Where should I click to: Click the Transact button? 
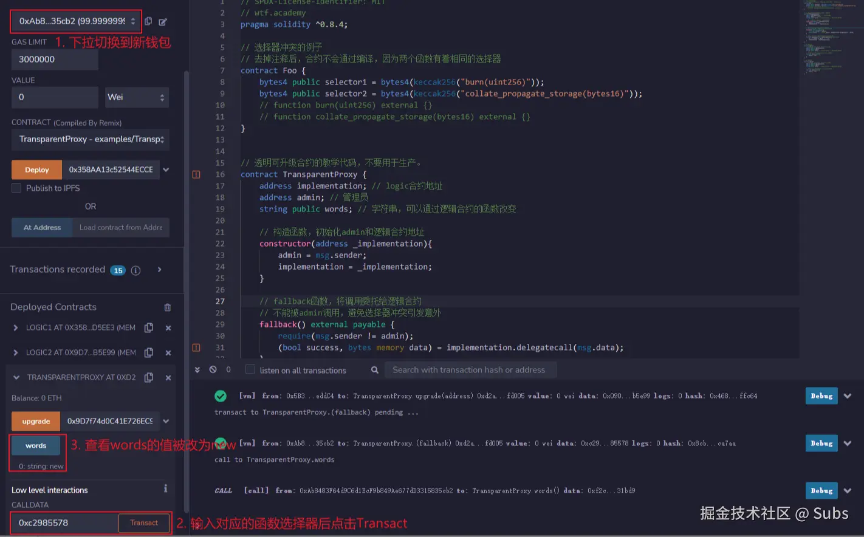tap(144, 523)
